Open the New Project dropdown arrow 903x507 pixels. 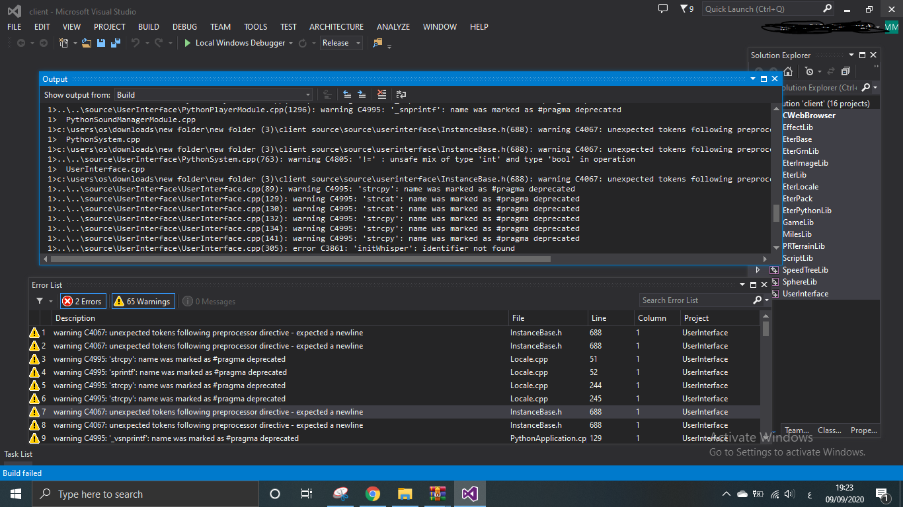(75, 44)
